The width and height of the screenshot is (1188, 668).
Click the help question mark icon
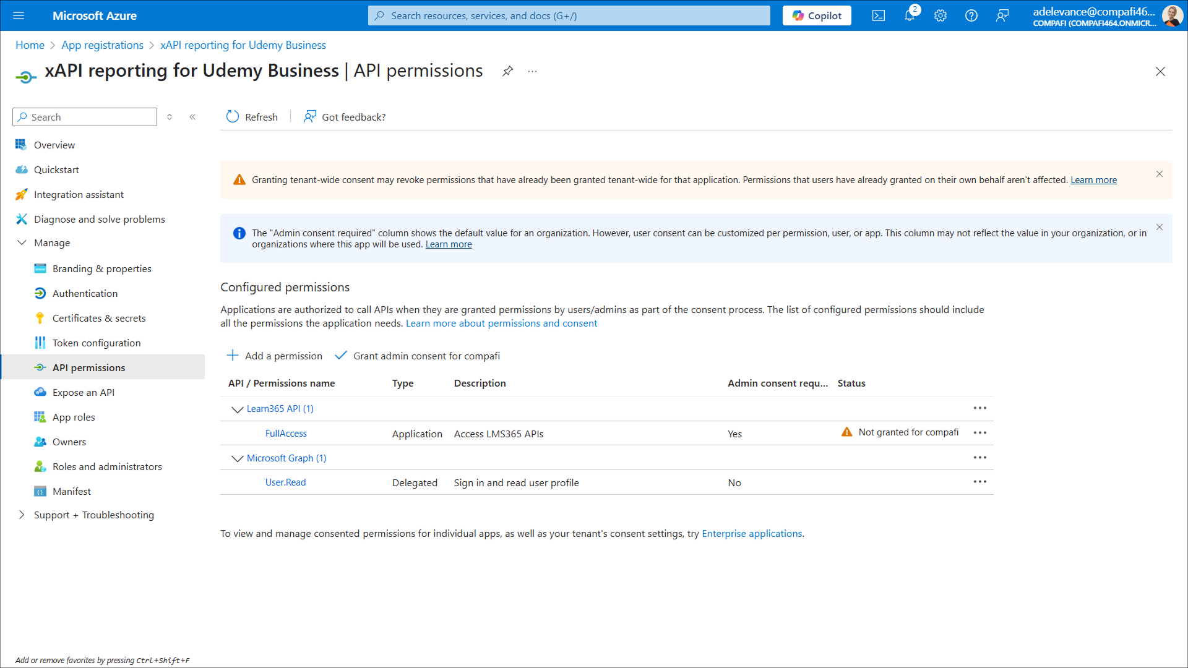[971, 15]
